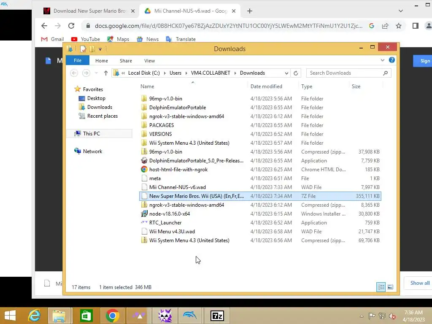Switch to Details view layout icon
The image size is (432, 324).
coord(381,287)
